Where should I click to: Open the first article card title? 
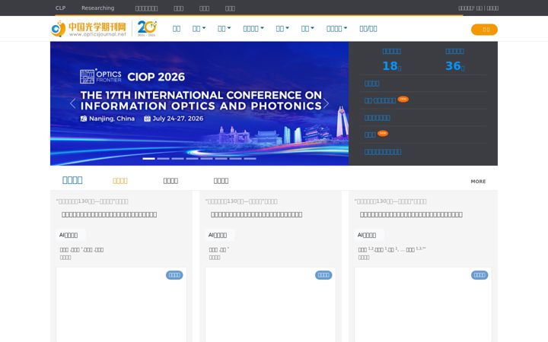109,214
